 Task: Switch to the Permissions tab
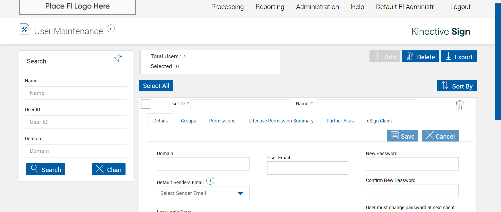coord(222,121)
